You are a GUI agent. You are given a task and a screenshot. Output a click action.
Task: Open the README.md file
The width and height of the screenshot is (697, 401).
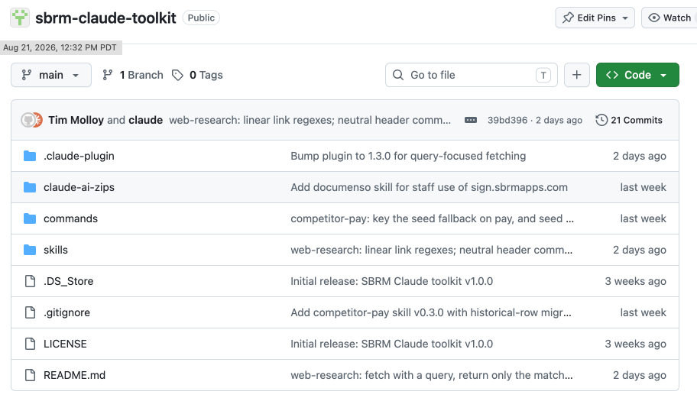pyautogui.click(x=74, y=375)
